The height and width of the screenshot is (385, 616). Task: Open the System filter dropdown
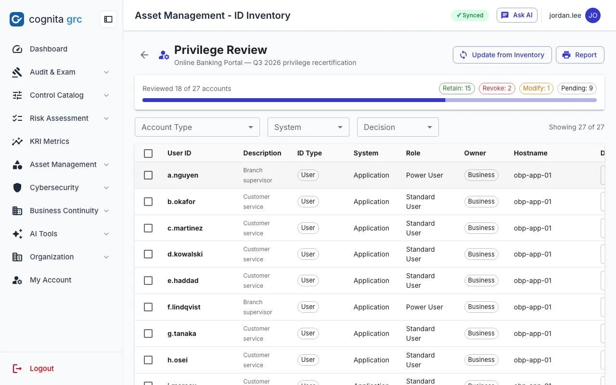[x=308, y=127]
